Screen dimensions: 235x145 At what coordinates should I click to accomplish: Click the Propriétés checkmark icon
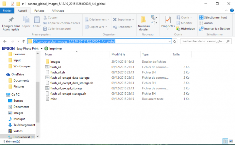(168, 20)
